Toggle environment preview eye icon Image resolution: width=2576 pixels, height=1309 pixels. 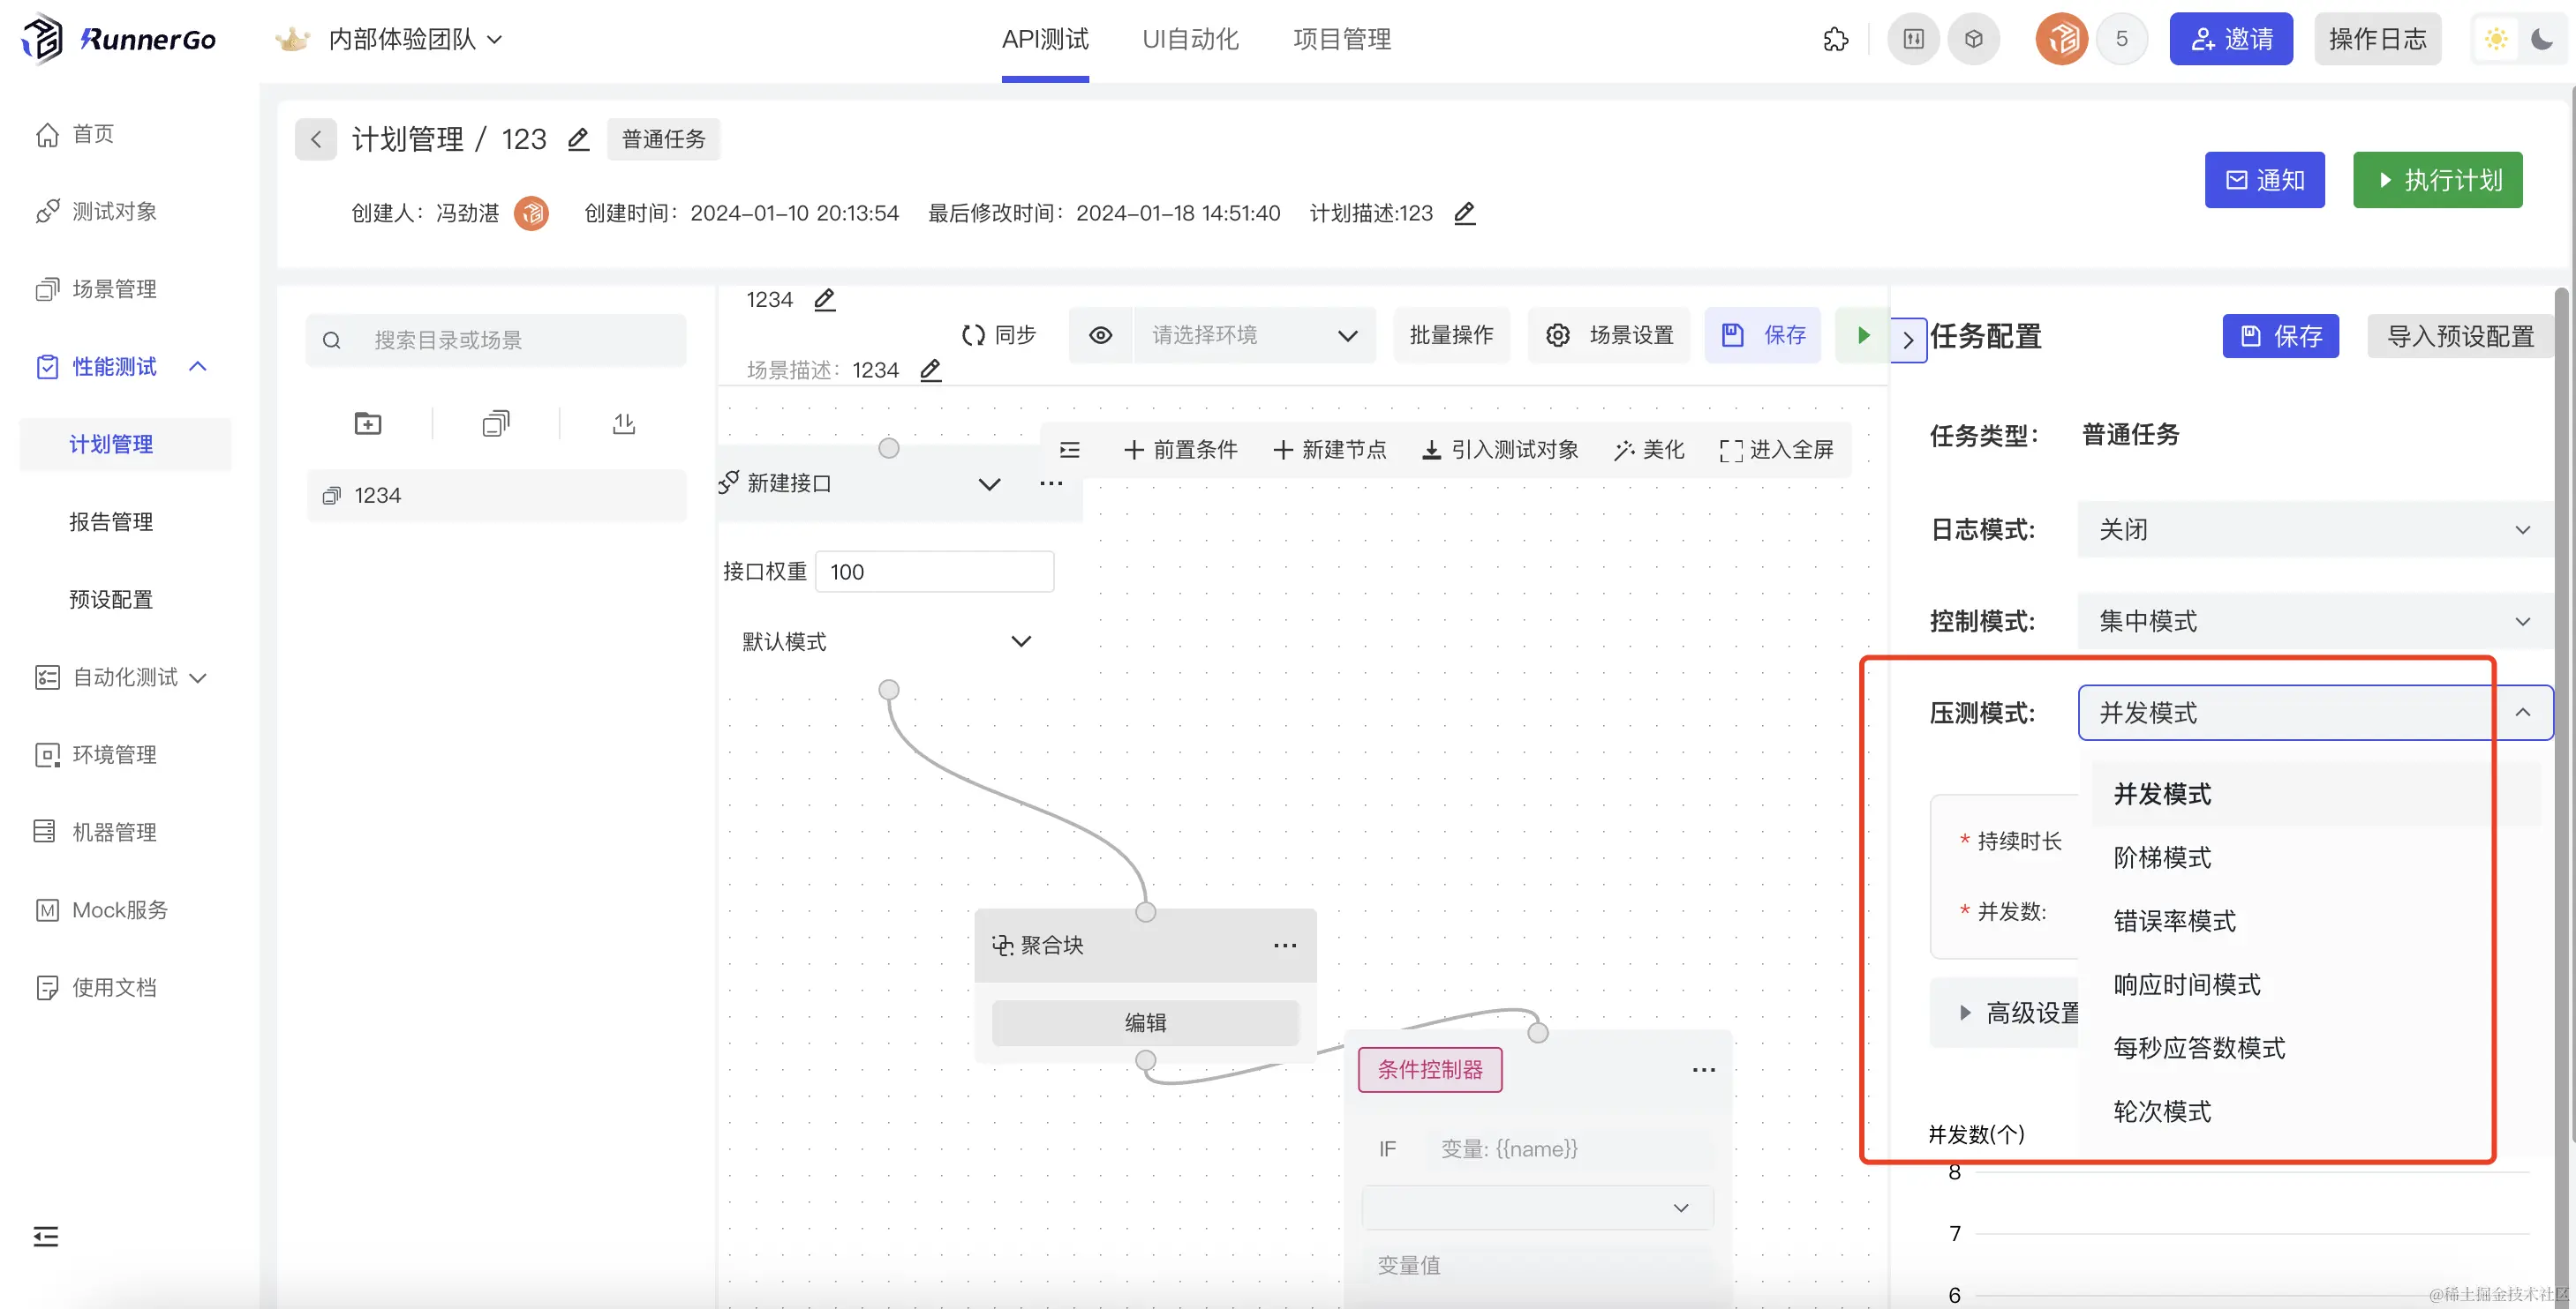coord(1100,336)
